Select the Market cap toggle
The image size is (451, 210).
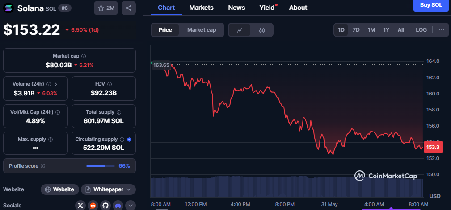pos(201,30)
